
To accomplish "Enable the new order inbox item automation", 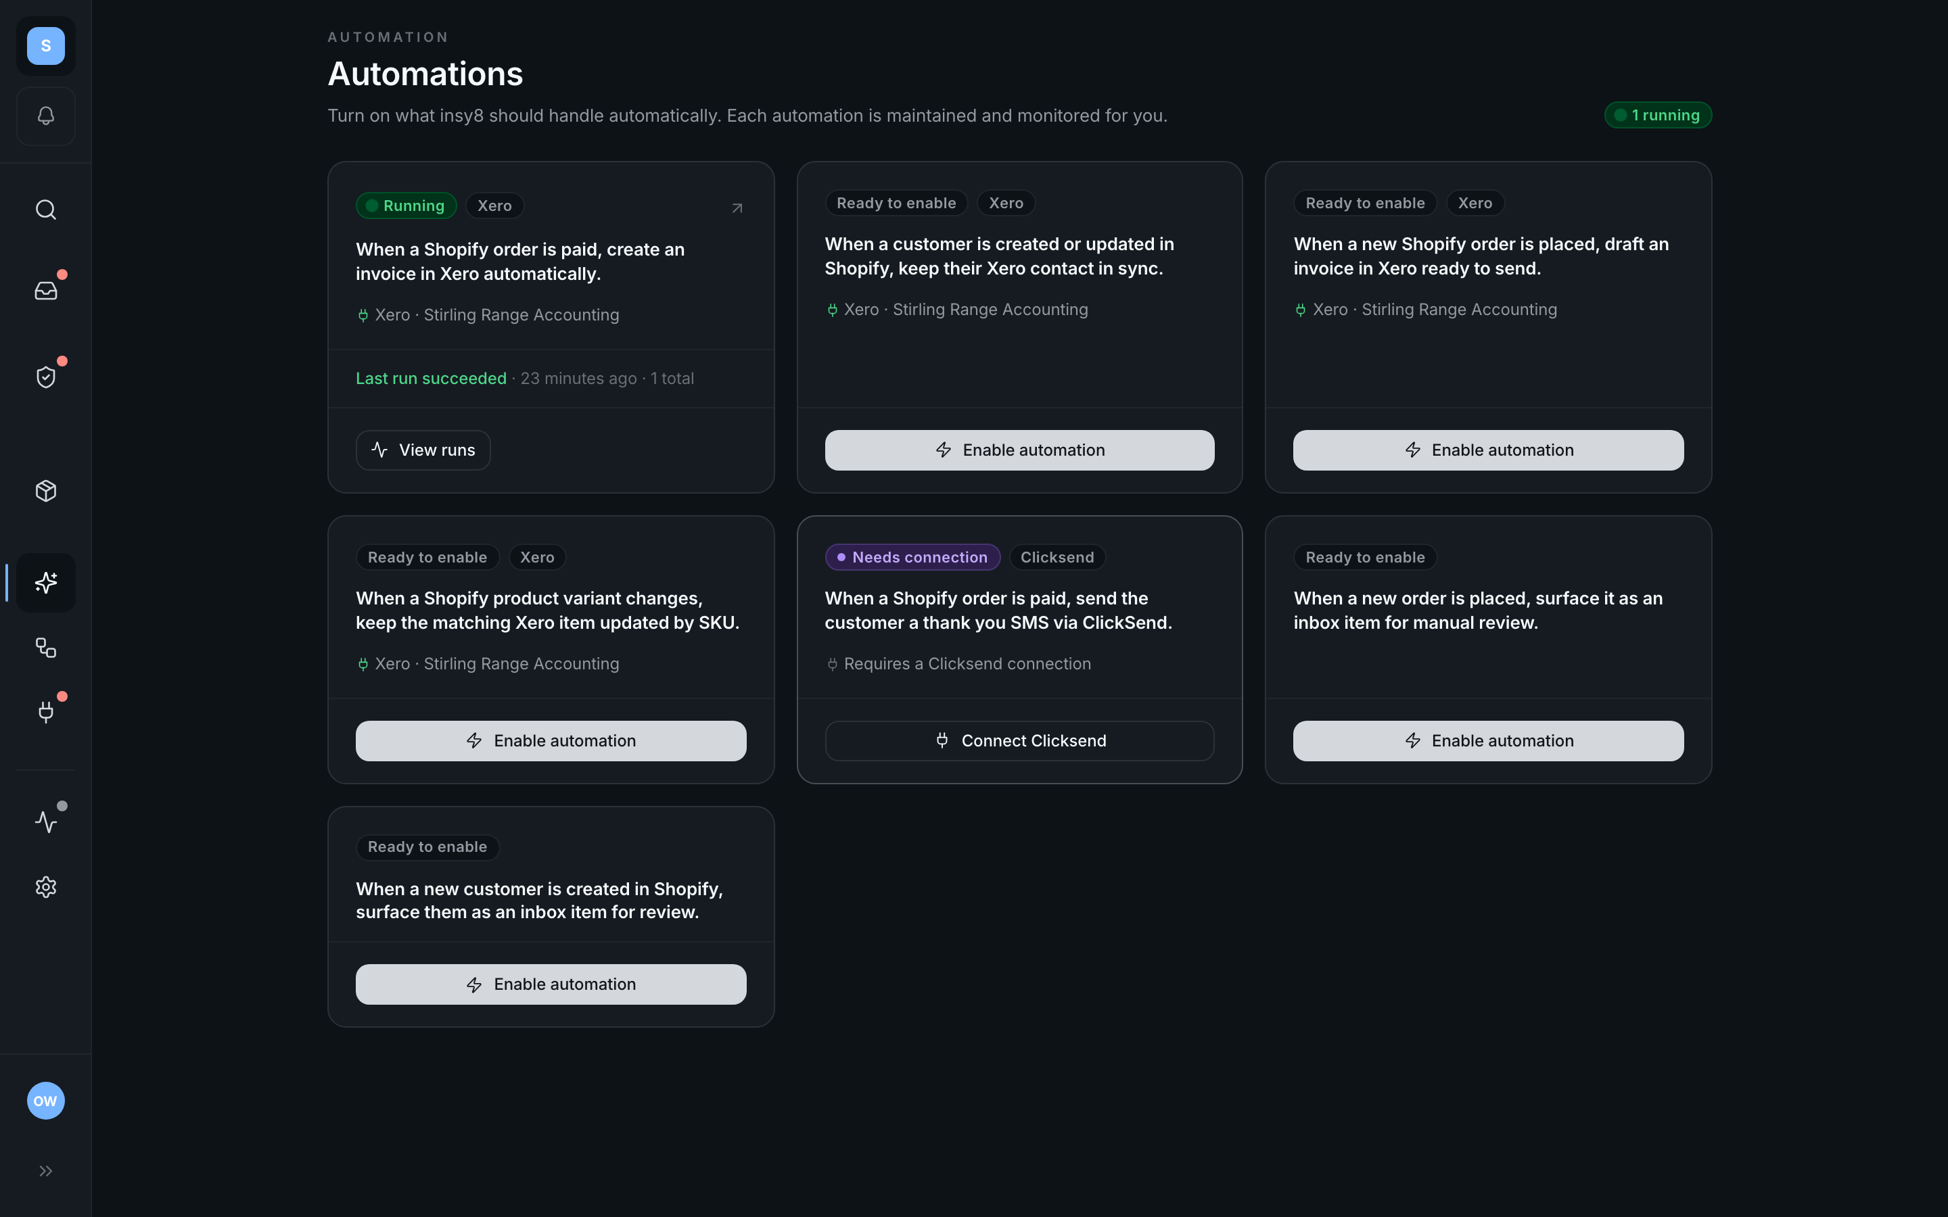I will tap(1488, 740).
